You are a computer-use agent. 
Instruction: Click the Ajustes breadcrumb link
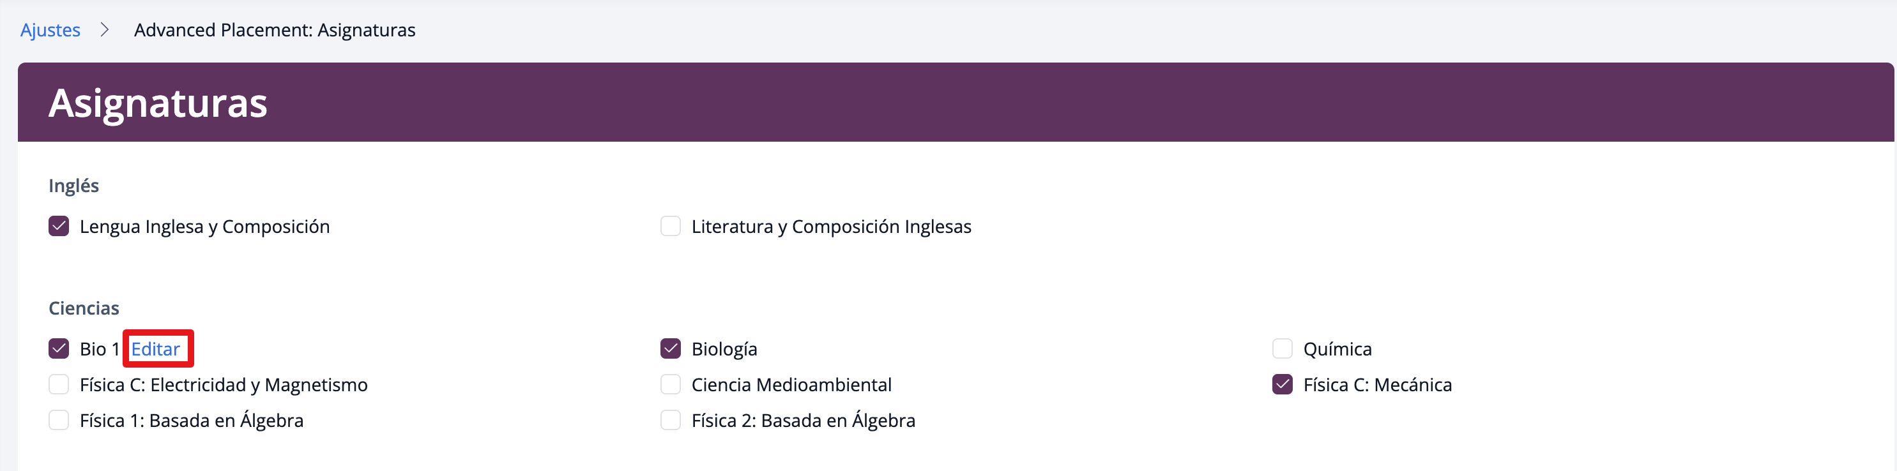tap(50, 30)
